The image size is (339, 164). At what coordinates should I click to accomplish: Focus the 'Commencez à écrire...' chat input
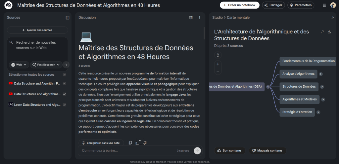tap(127, 151)
